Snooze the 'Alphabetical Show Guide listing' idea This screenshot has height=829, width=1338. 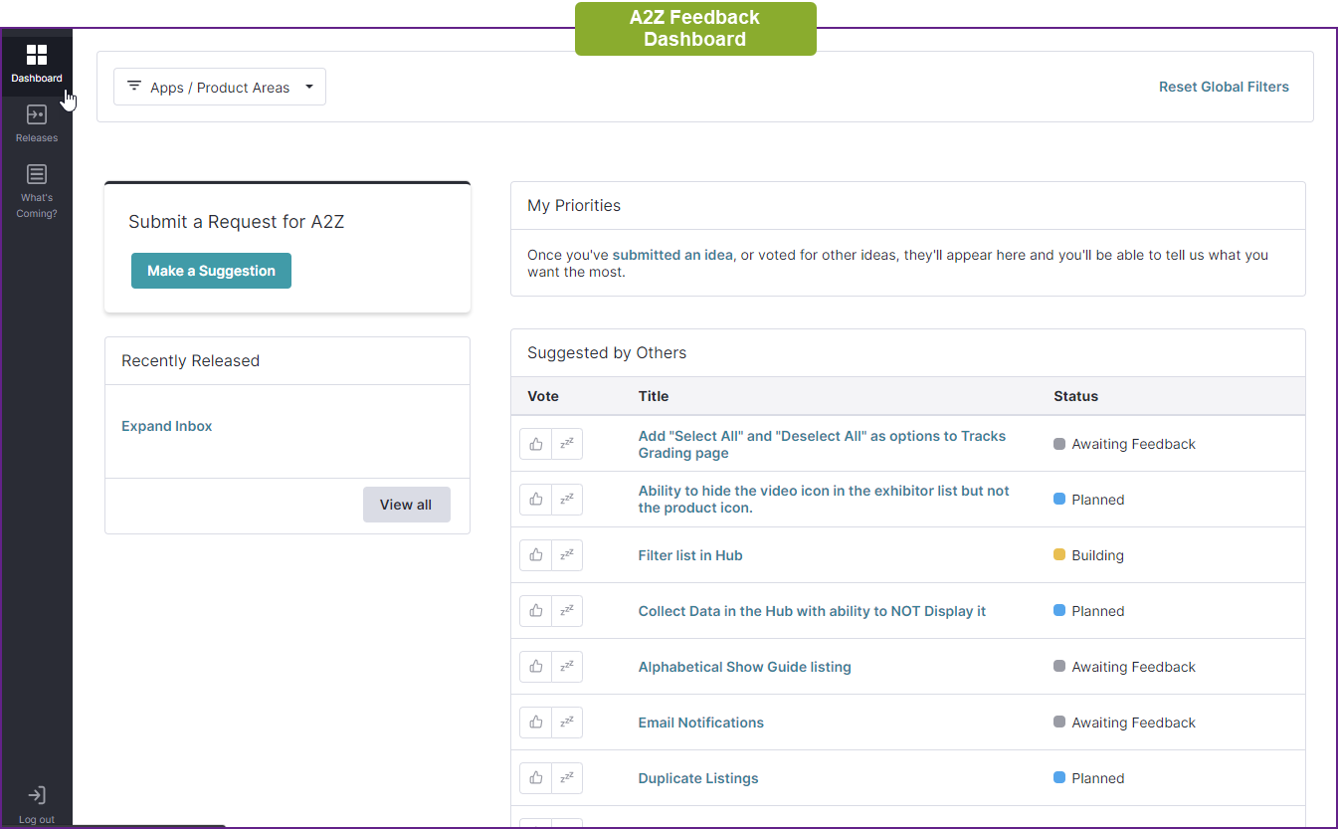pos(567,667)
